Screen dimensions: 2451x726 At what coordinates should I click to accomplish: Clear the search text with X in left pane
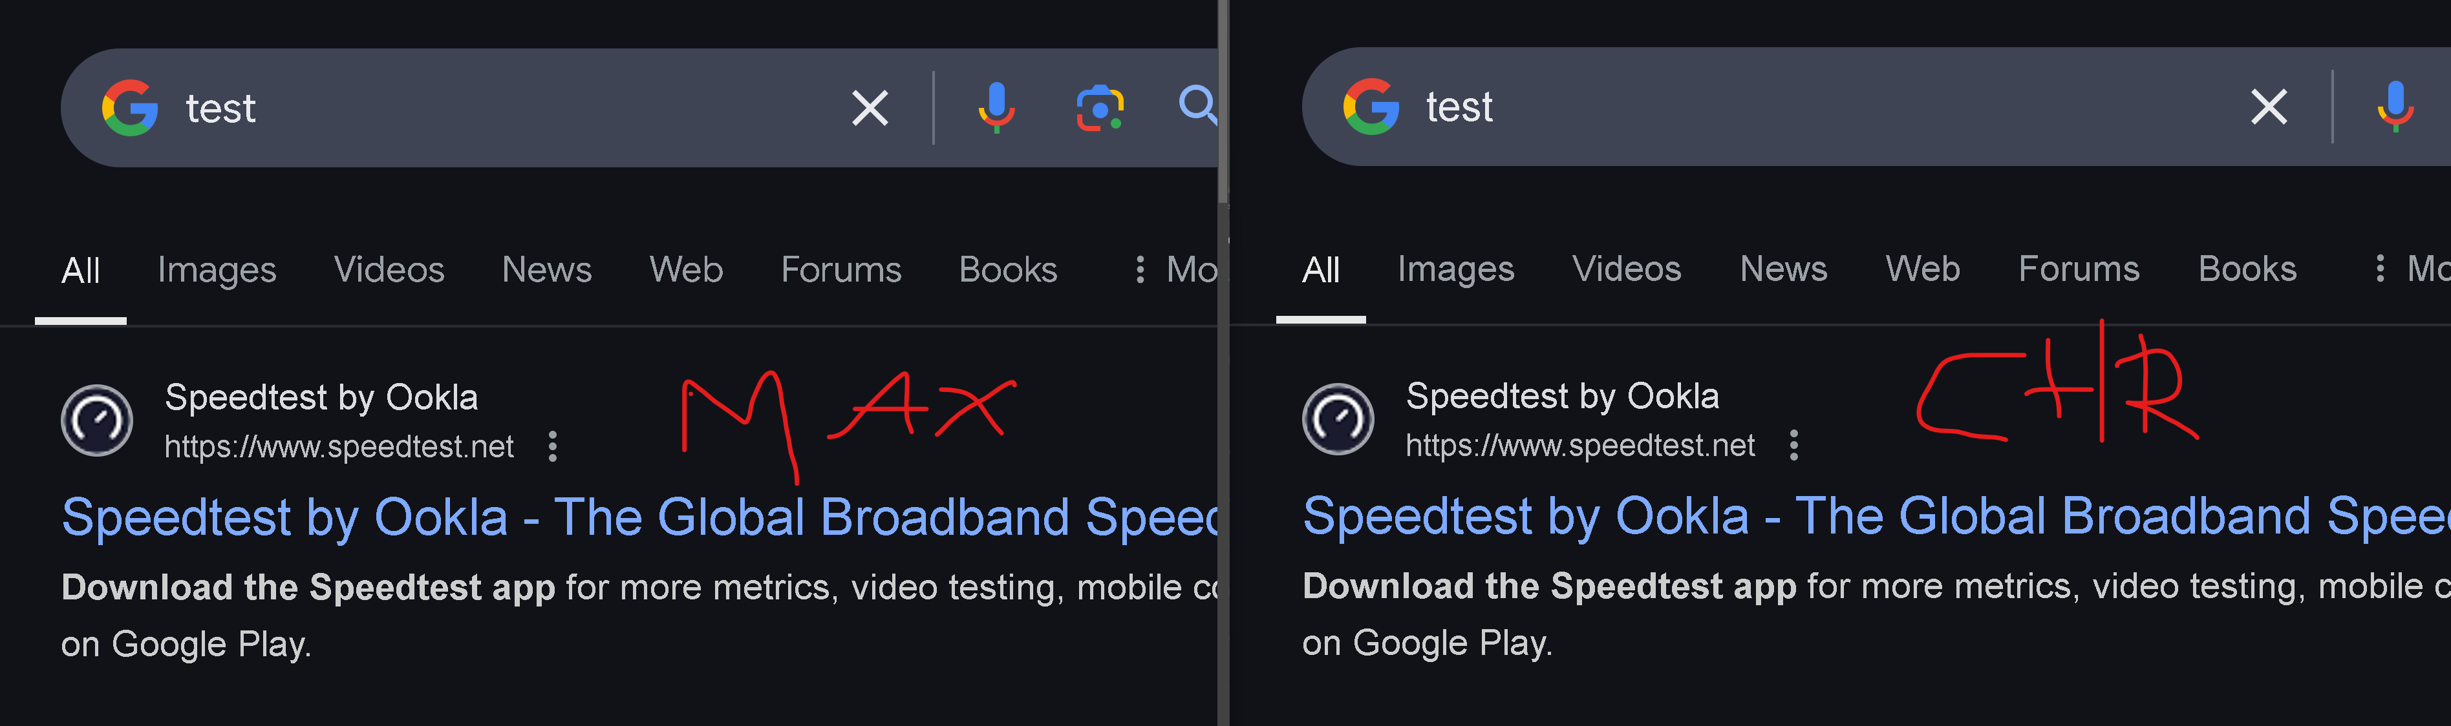[x=870, y=107]
